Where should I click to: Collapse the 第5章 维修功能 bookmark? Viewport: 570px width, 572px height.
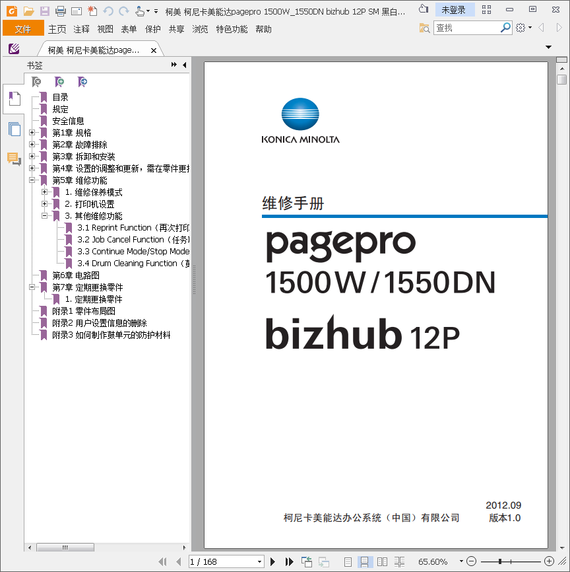click(x=32, y=180)
